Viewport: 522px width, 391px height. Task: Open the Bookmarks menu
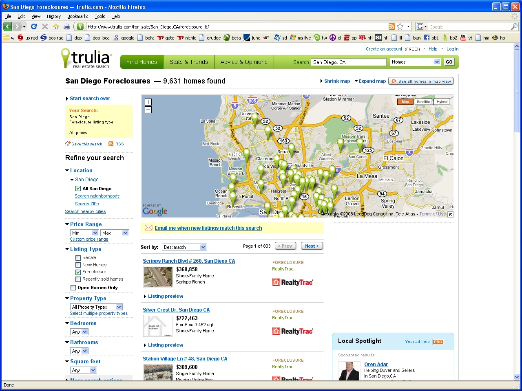tap(77, 16)
